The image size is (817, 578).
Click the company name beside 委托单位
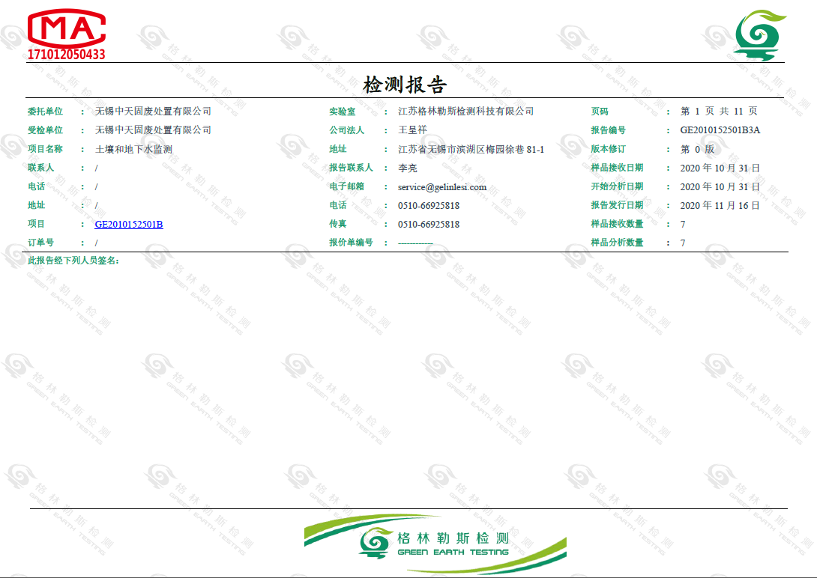153,112
